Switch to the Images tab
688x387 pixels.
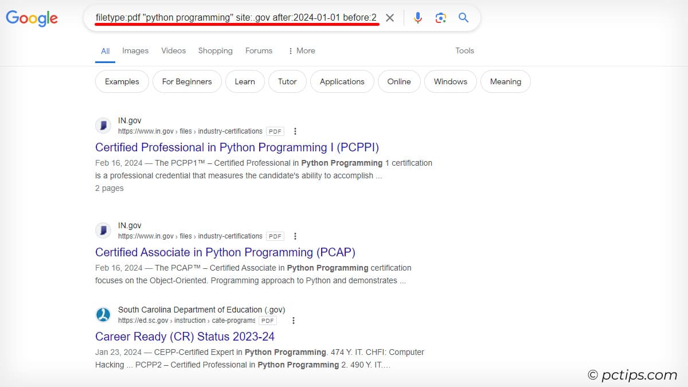135,50
